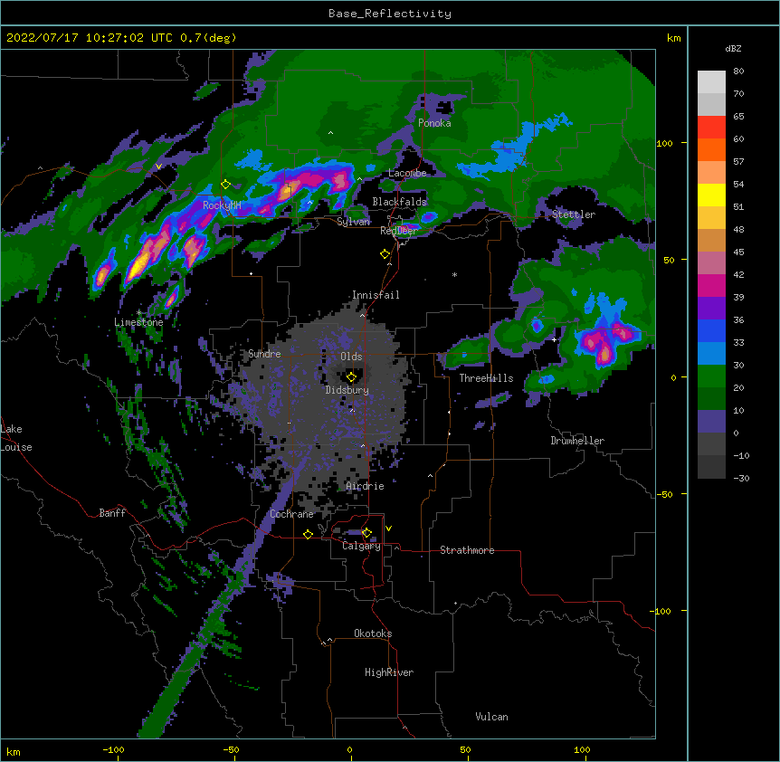Click the km unit label at top right
Image resolution: width=780 pixels, height=762 pixels.
click(673, 38)
